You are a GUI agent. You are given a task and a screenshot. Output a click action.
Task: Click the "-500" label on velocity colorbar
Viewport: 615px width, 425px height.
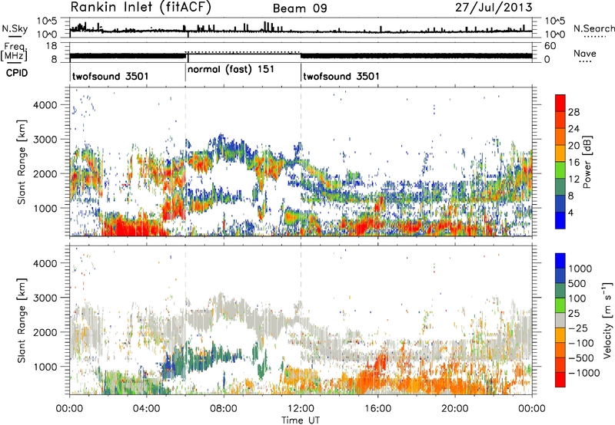click(x=581, y=358)
